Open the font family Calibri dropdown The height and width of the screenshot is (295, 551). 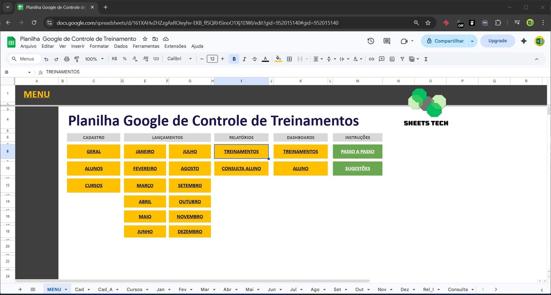(179, 59)
